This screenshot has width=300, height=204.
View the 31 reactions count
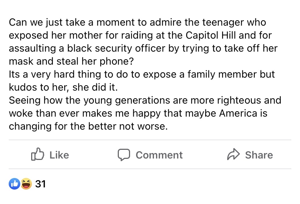coord(40,184)
